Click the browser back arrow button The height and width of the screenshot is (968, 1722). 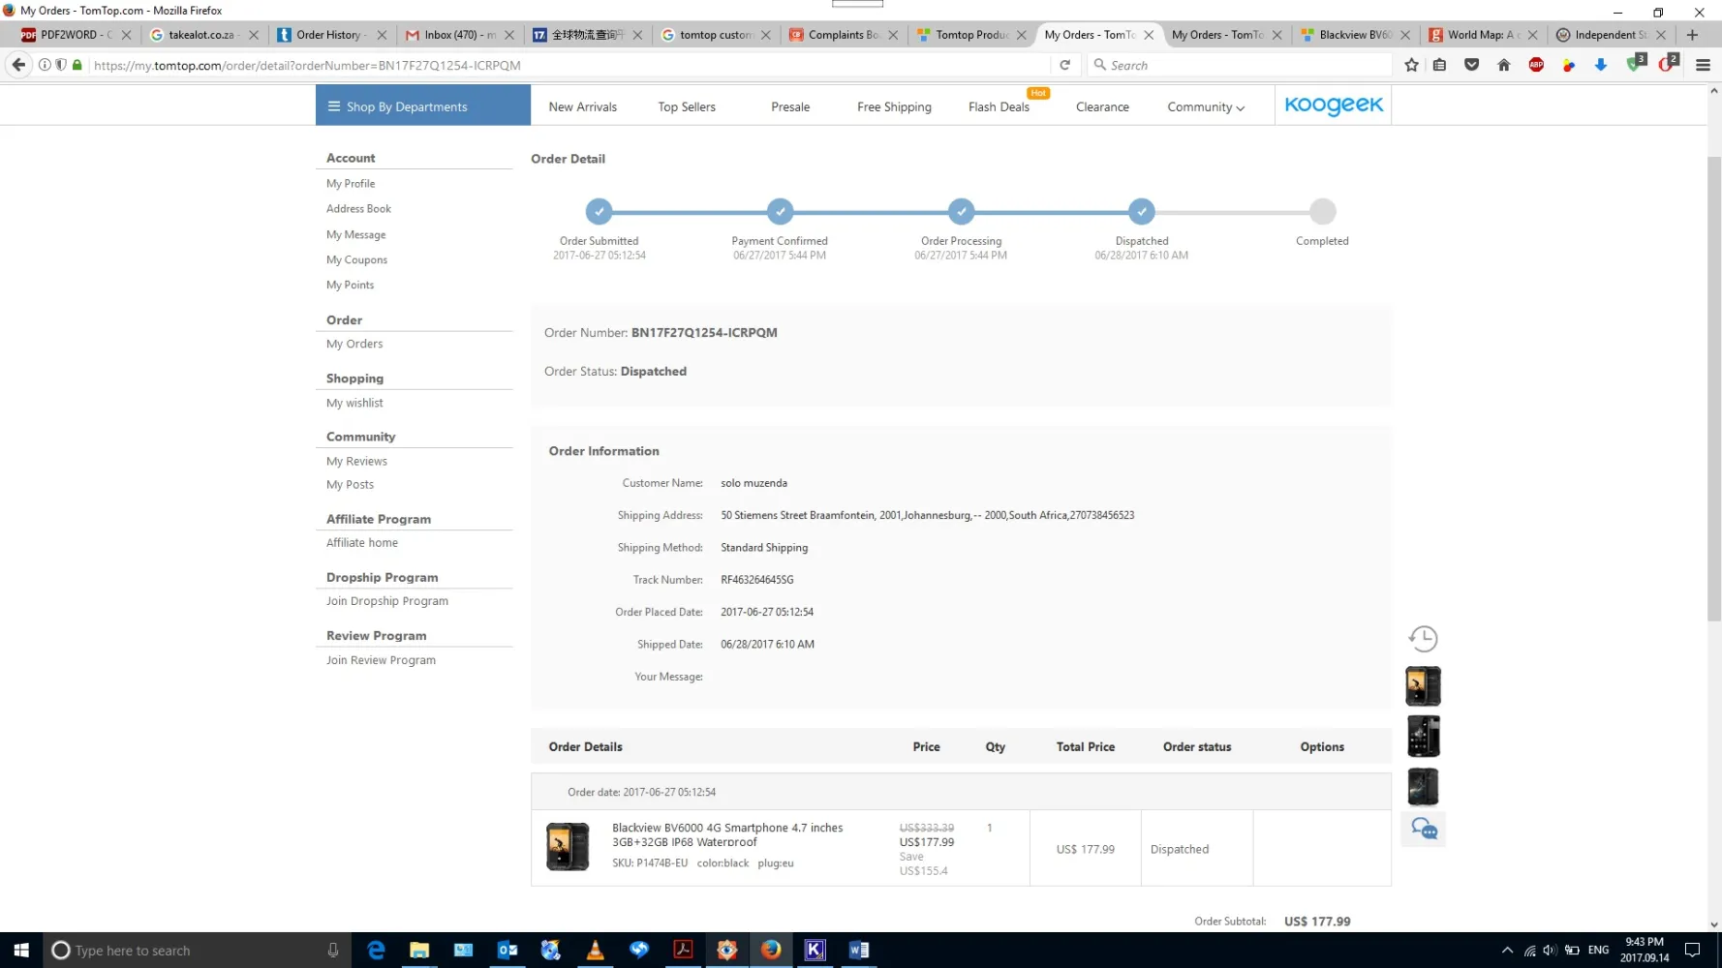[x=18, y=65]
